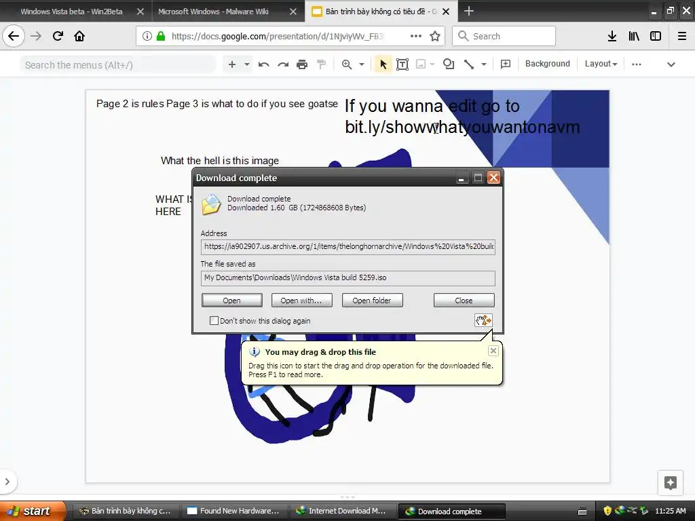Select the Shape tool
This screenshot has height=521, width=695.
(449, 64)
